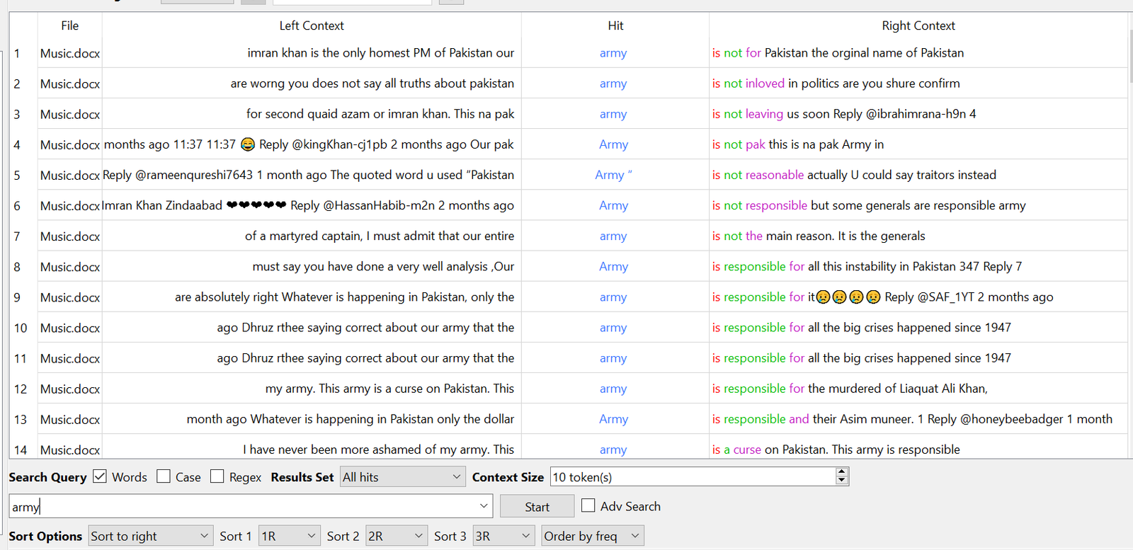Viewport: 1133px width, 550px height.
Task: Select hit 'army' in row 2
Action: (x=613, y=84)
